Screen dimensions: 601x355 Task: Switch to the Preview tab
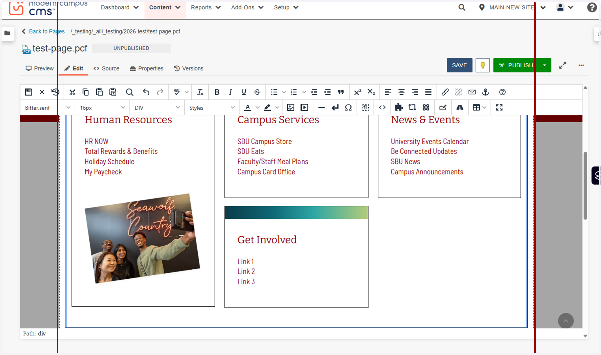[x=40, y=68]
